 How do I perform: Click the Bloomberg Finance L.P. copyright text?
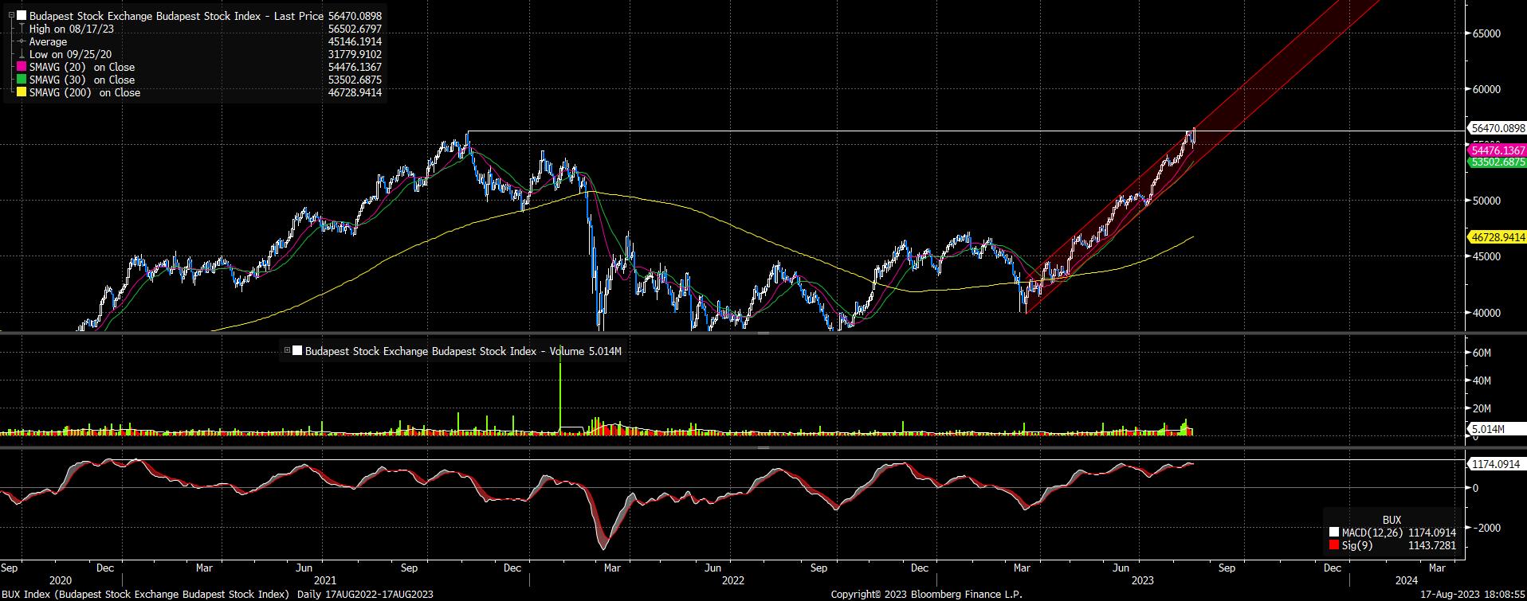[x=926, y=595]
